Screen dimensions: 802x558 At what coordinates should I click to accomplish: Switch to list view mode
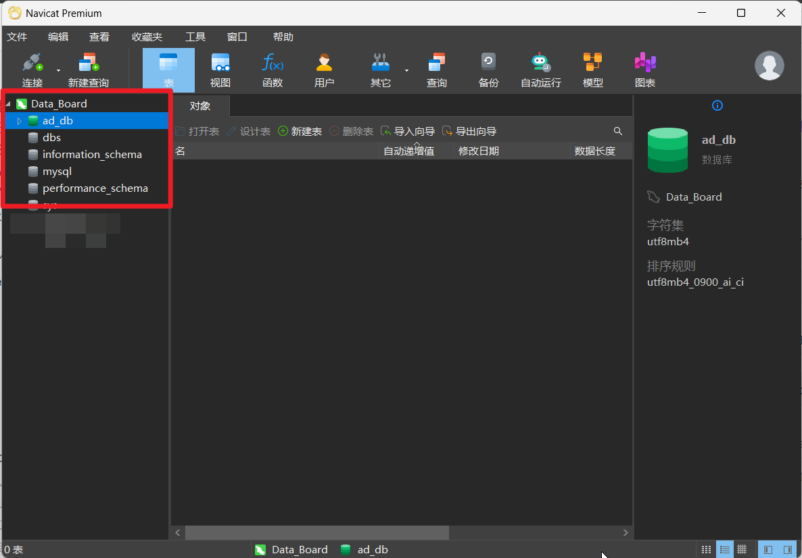(724, 550)
